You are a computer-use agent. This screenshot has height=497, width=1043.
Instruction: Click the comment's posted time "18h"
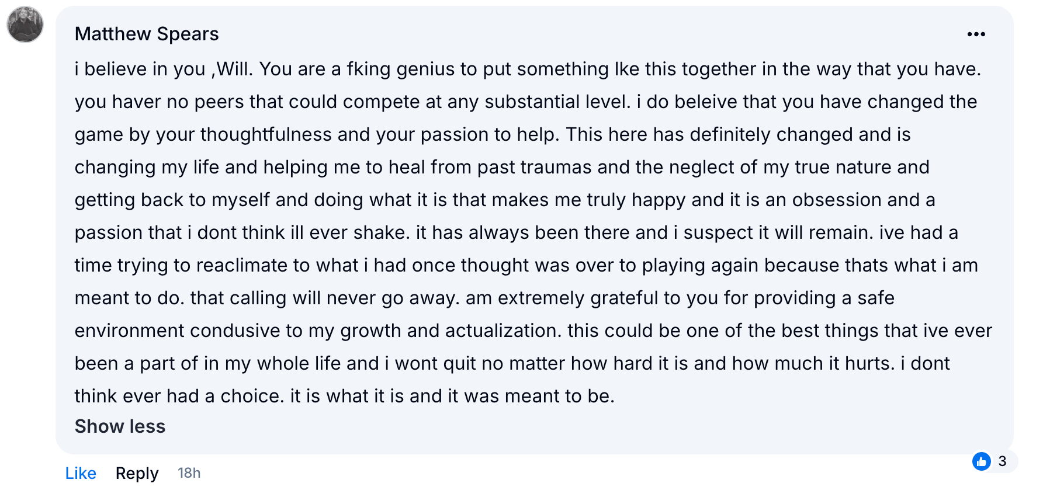click(x=189, y=473)
